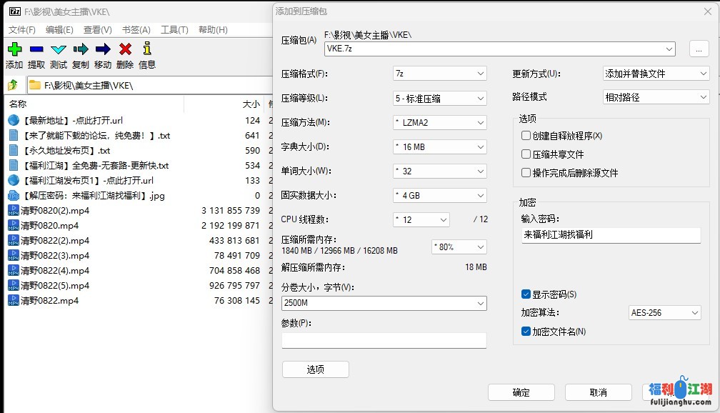Enable the 创建自释放程序 checkbox
This screenshot has height=413, width=720.
click(x=526, y=136)
